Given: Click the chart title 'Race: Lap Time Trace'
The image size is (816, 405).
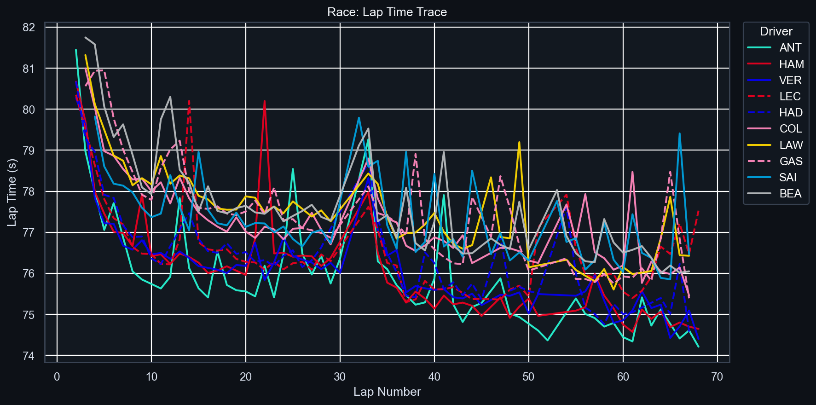Looking at the screenshot, I should pyautogui.click(x=387, y=12).
